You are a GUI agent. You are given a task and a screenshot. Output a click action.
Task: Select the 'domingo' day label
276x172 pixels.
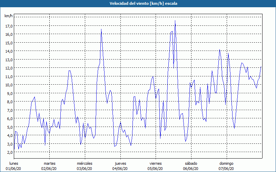coord(226,163)
